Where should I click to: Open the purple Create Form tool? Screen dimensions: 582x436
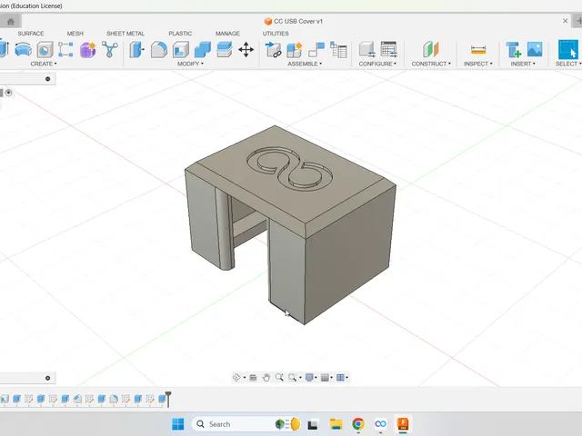(88, 49)
